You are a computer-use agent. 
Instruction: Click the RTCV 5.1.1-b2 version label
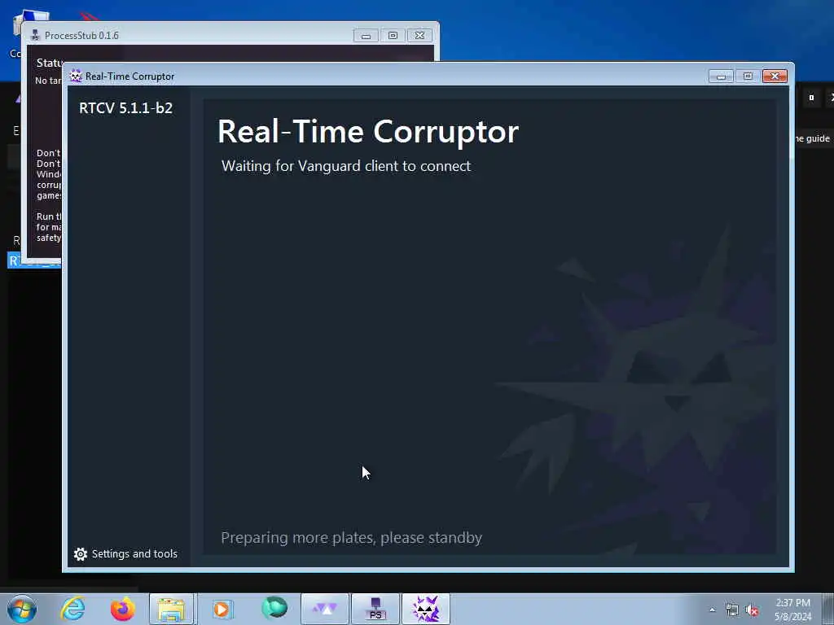(126, 108)
